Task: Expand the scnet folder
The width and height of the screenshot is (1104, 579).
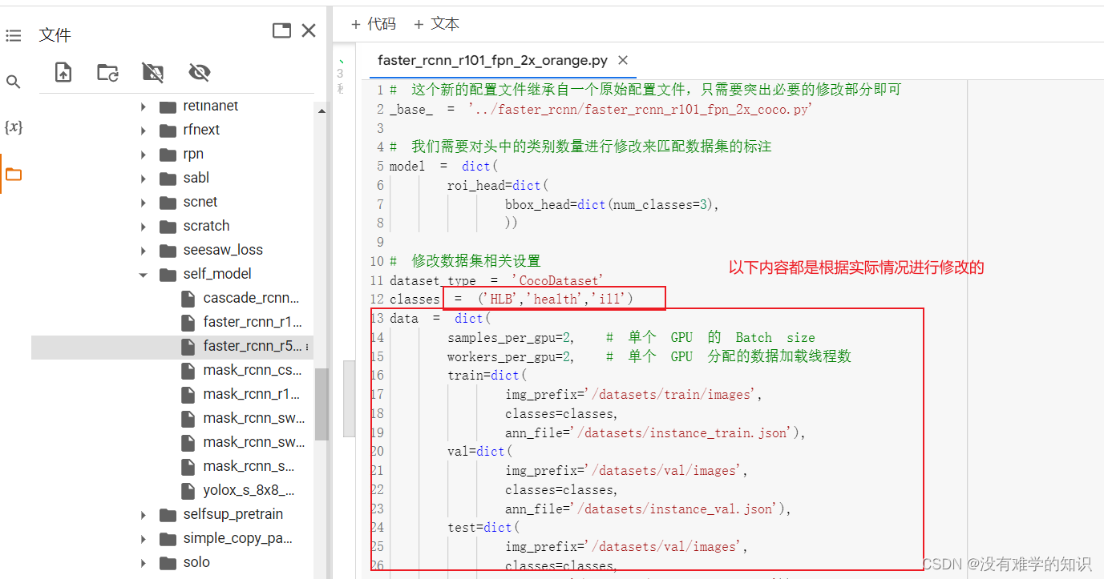Action: 144,203
